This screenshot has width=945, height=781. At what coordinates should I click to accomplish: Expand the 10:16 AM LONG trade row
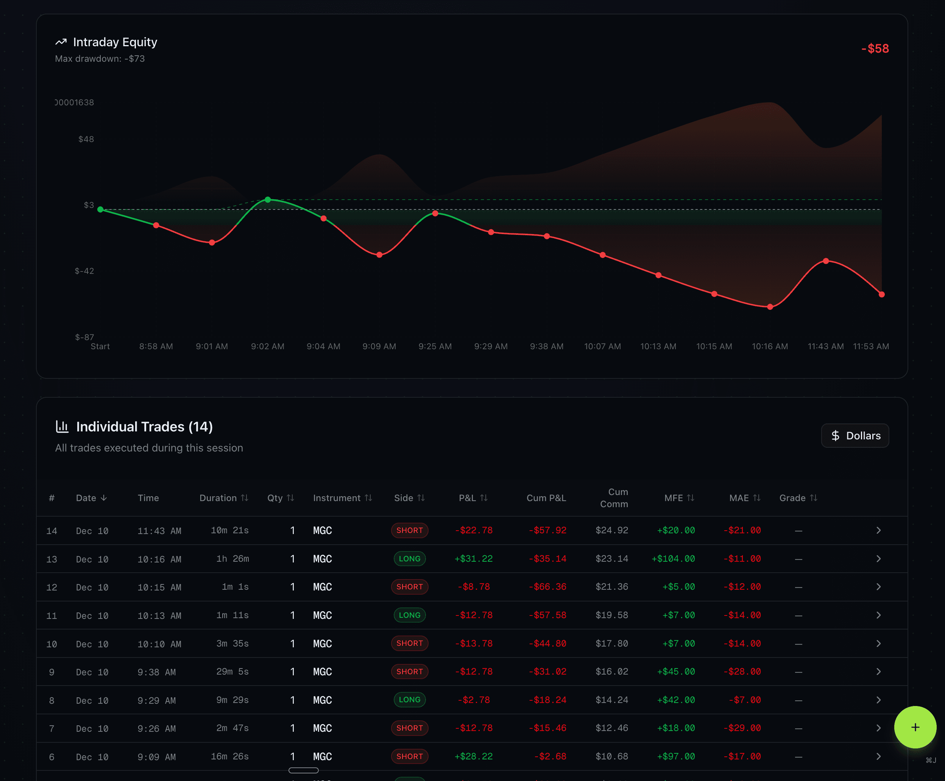tap(878, 559)
